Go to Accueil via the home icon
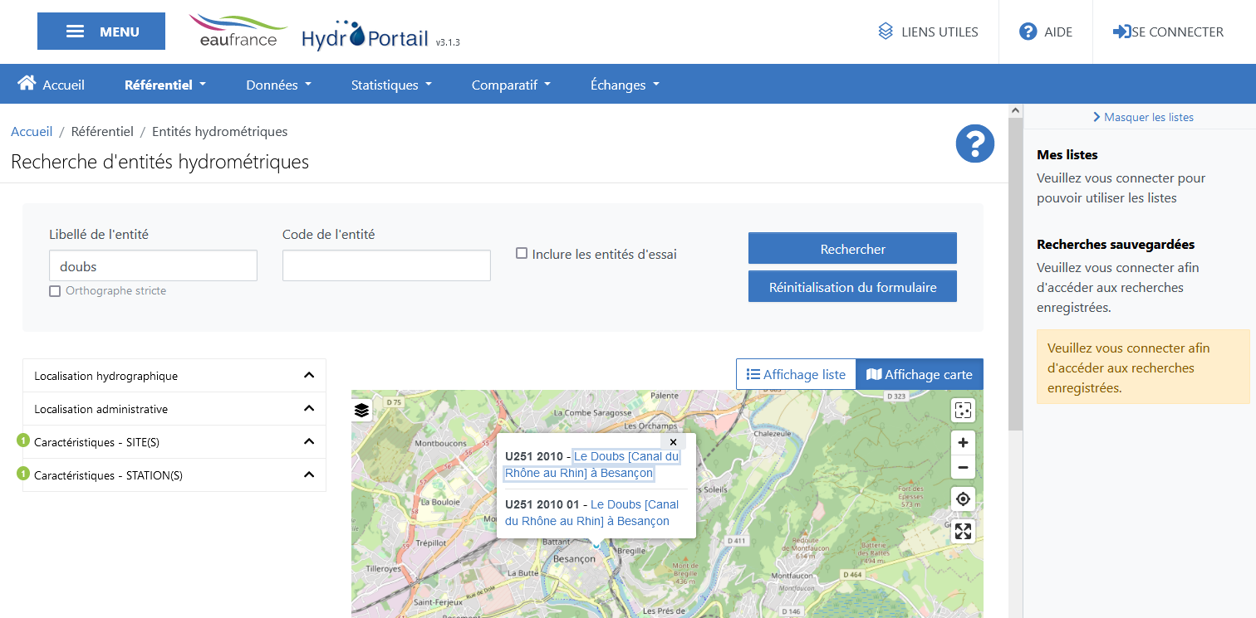Viewport: 1256px width, 618px height. [27, 84]
